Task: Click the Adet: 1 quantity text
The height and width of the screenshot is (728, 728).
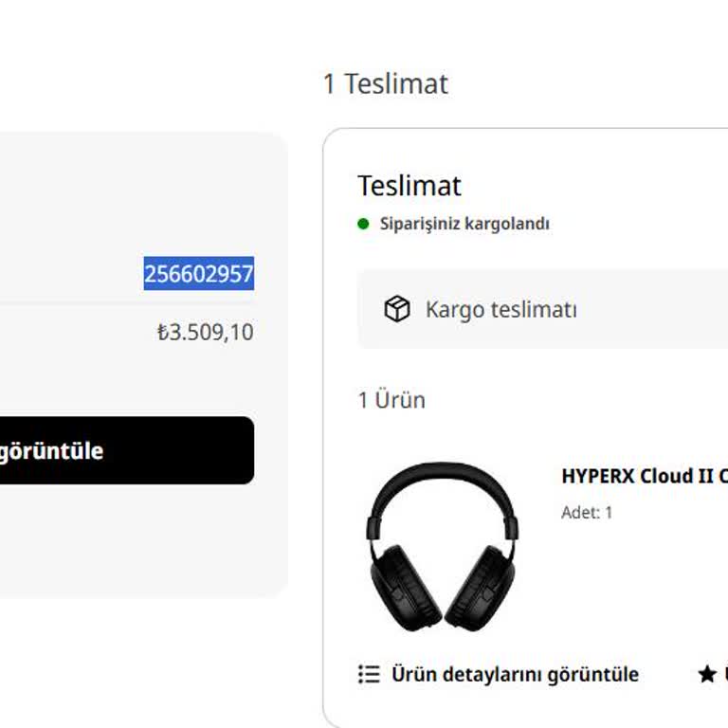Action: coord(587,513)
